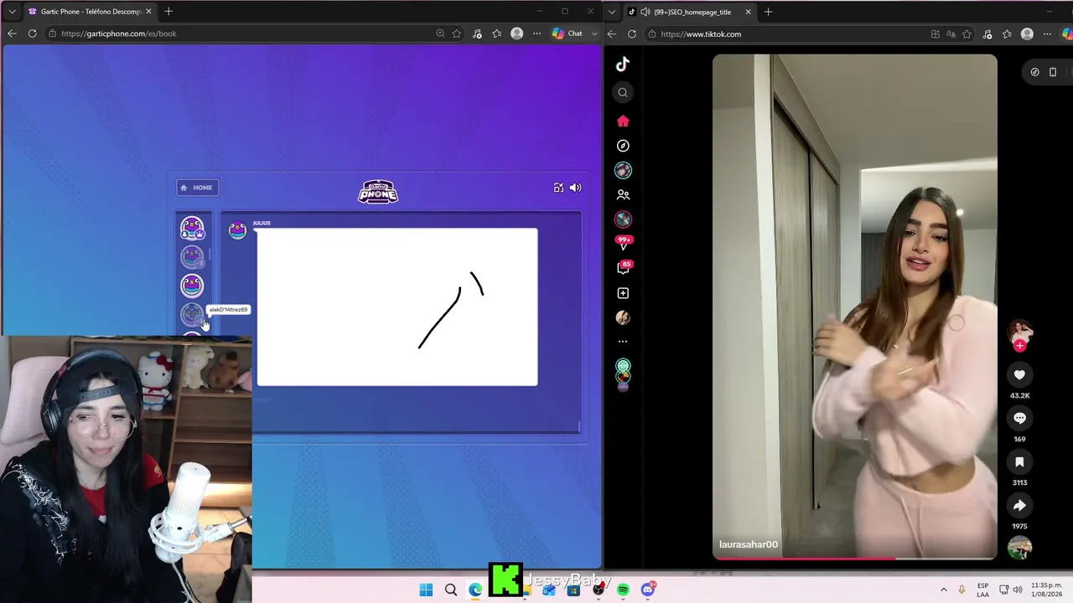Reload the TikTok page
This screenshot has height=603, width=1073.
632,34
